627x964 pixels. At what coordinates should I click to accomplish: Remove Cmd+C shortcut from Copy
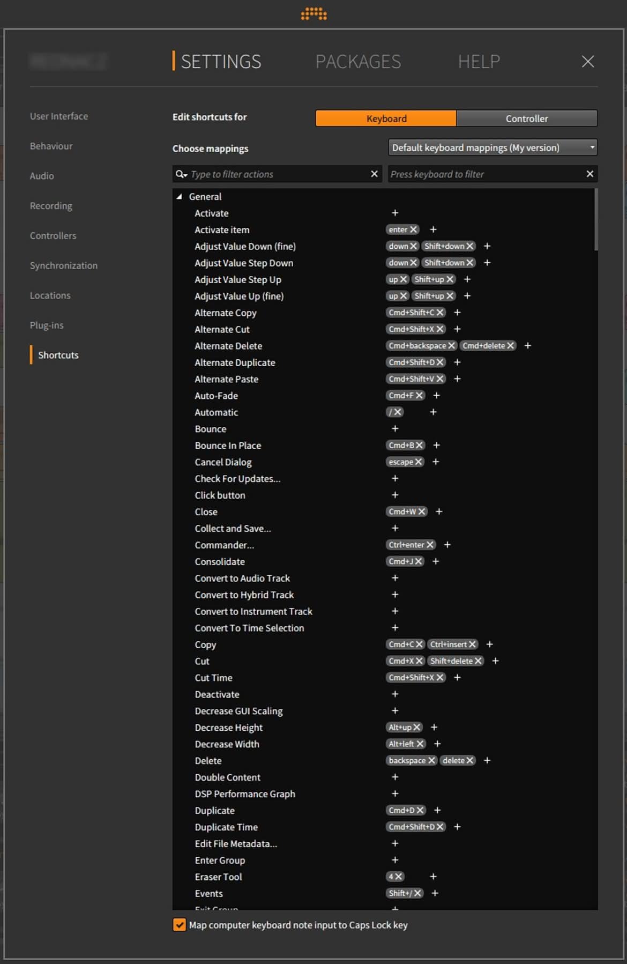[419, 644]
